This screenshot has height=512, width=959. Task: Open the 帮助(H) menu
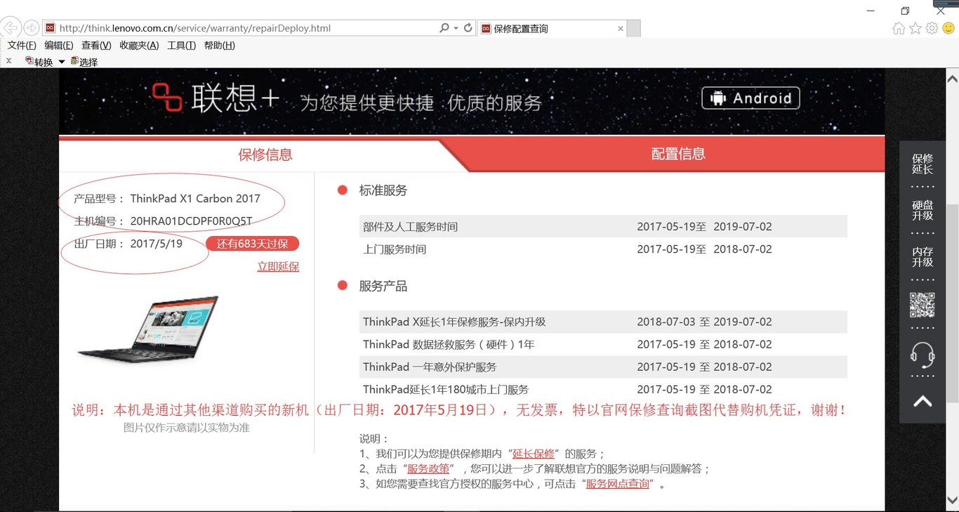(x=219, y=46)
